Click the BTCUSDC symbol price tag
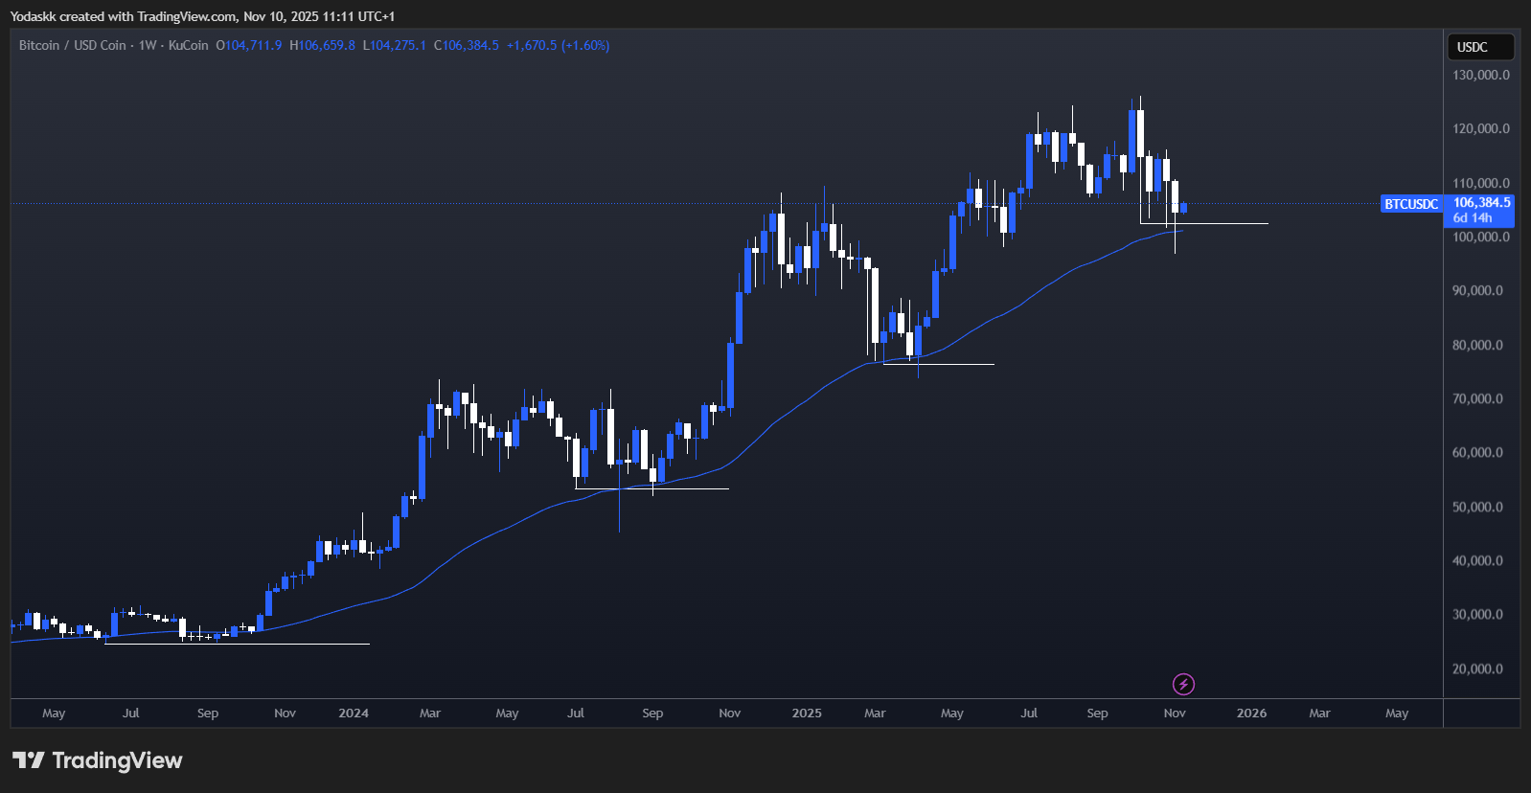 tap(1410, 204)
